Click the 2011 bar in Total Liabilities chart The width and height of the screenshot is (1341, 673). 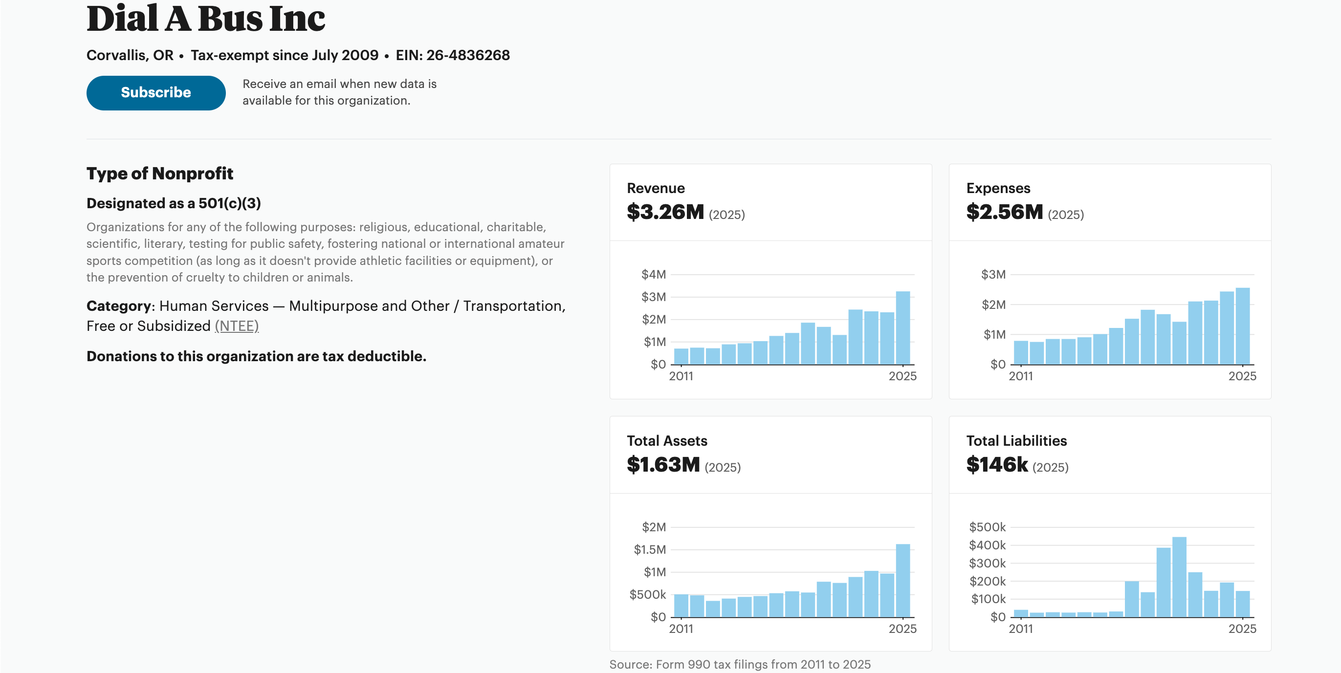pos(1021,614)
